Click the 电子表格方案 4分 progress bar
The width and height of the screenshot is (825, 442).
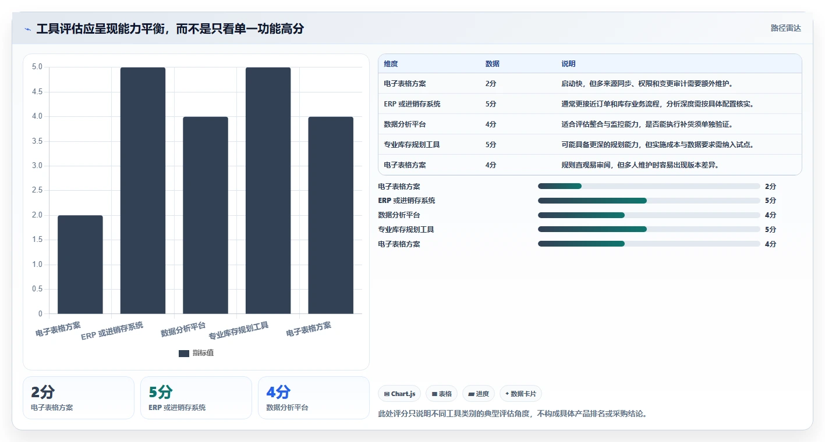point(649,244)
